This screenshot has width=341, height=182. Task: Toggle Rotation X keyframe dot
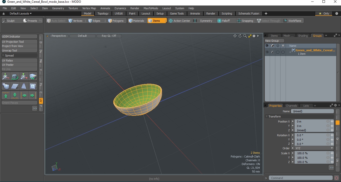pos(293,135)
